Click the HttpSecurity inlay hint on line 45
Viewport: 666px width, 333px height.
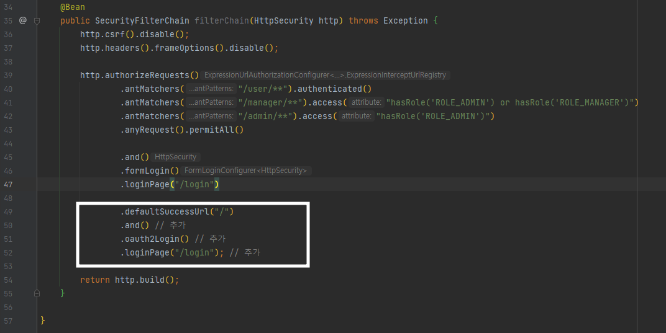[175, 157]
